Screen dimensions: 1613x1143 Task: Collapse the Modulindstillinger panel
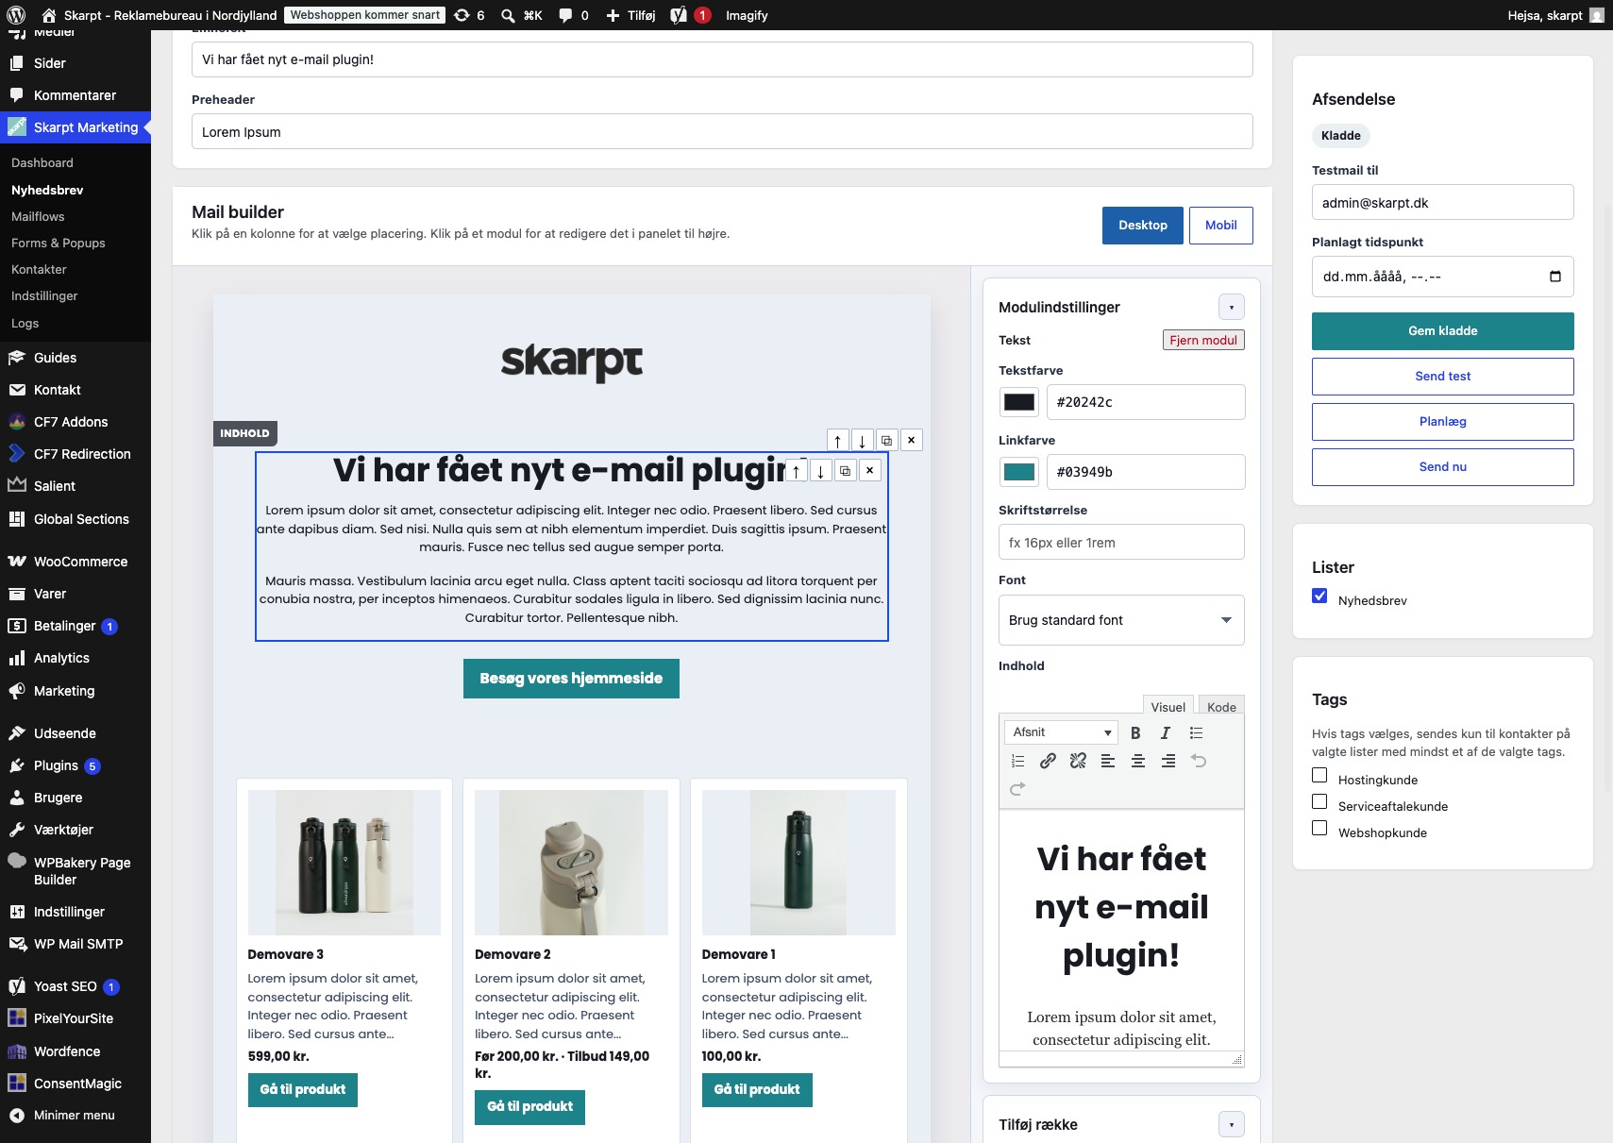pos(1232,307)
